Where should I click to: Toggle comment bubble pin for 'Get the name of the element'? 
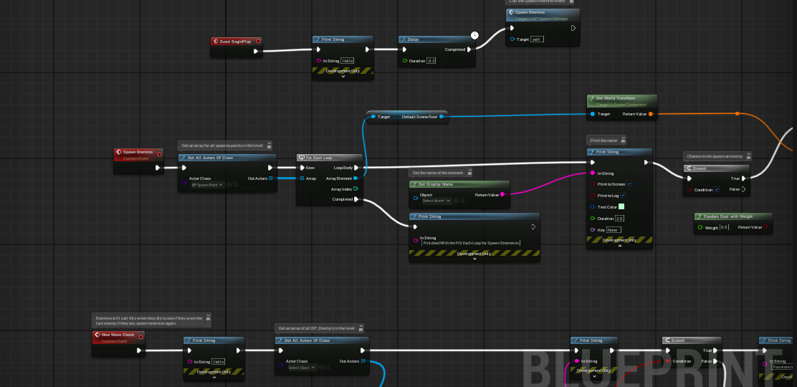(469, 173)
